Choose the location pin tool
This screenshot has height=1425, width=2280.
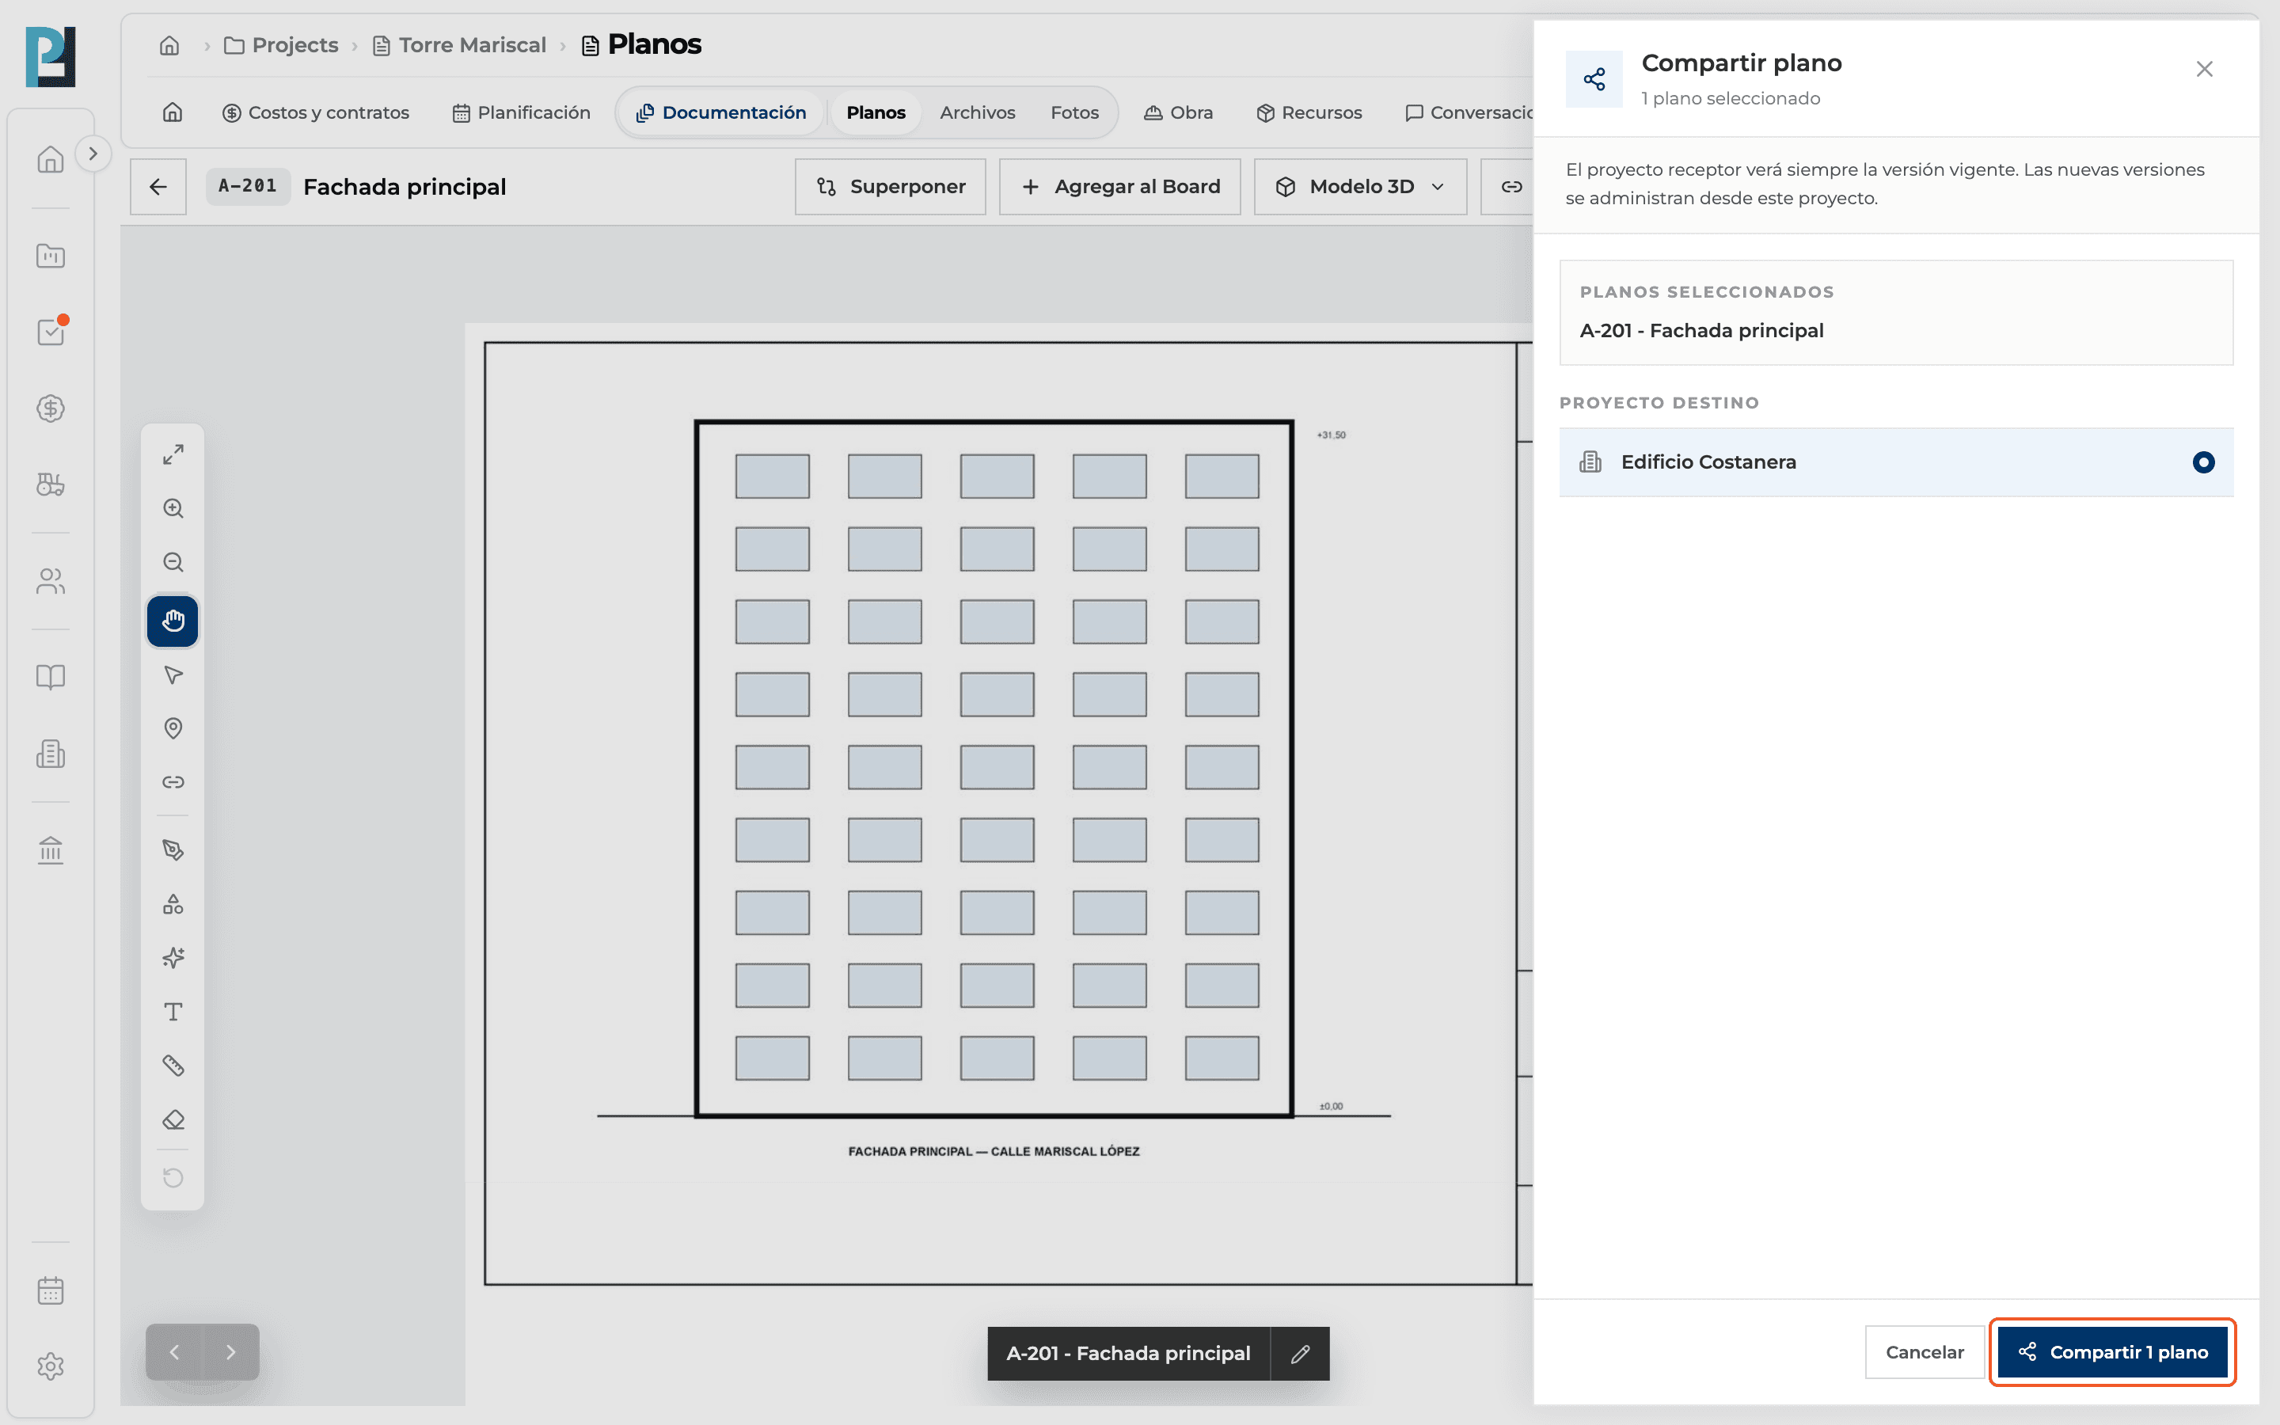coord(173,728)
